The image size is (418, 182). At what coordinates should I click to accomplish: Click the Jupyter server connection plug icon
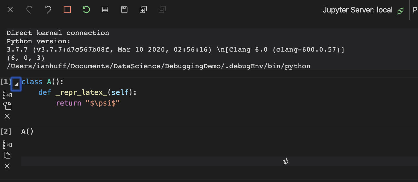400,10
